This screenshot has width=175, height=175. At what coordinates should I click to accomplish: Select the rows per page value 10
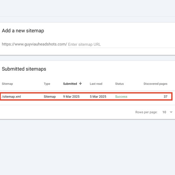pyautogui.click(x=164, y=112)
